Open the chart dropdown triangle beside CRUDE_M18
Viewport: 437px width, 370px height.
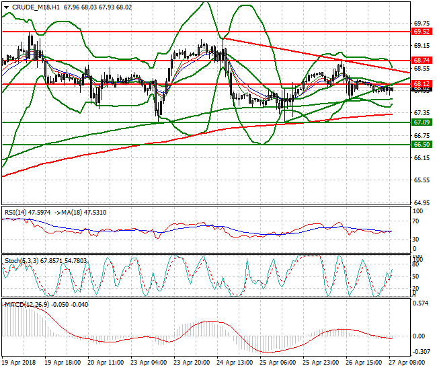(7, 7)
